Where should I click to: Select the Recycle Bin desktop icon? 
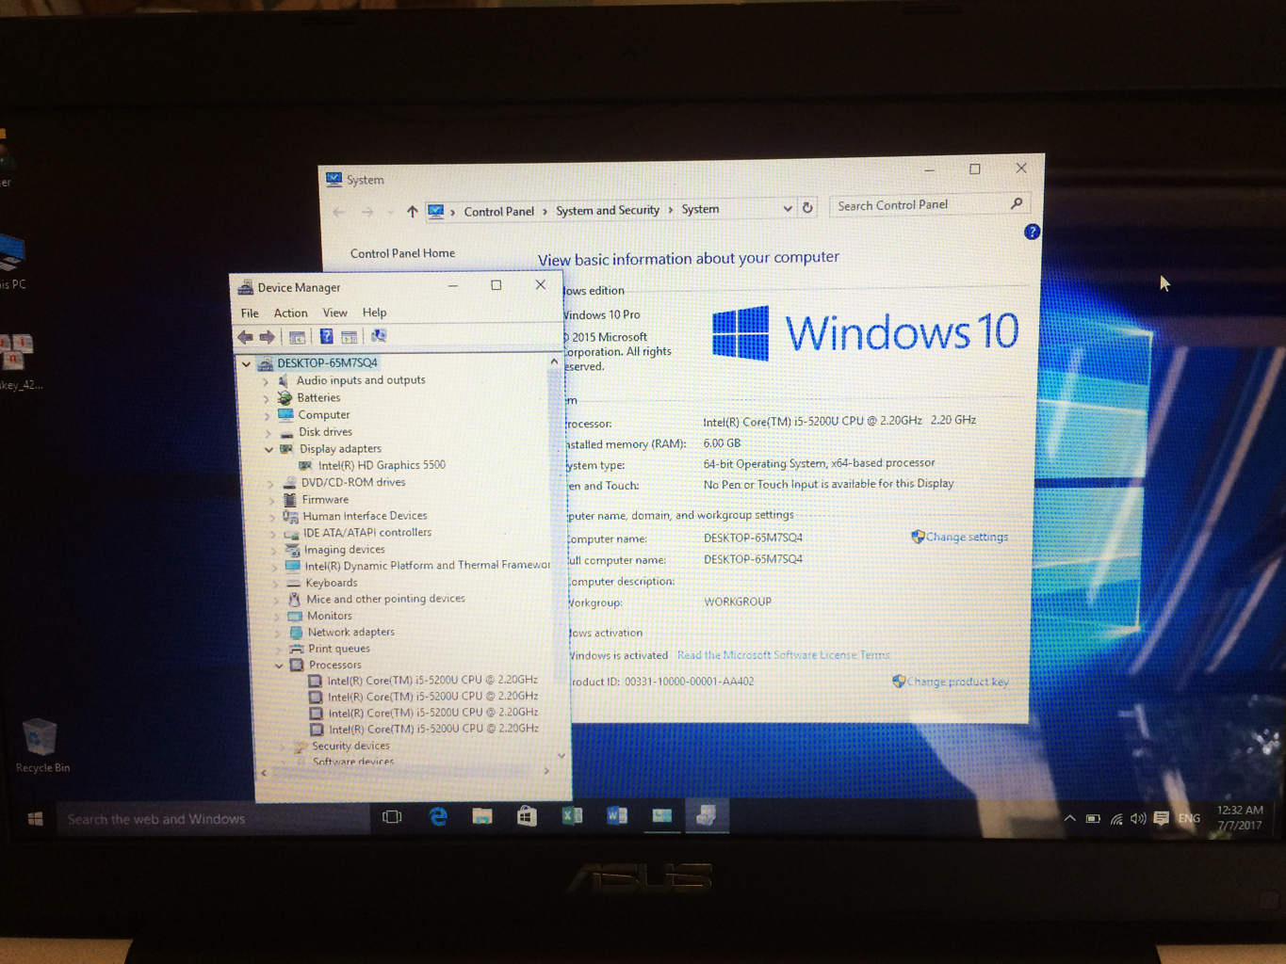pos(41,746)
